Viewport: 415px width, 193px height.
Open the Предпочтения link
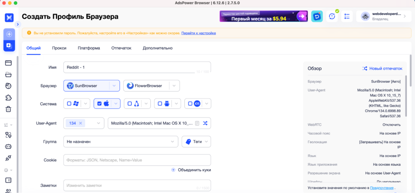click(382, 188)
